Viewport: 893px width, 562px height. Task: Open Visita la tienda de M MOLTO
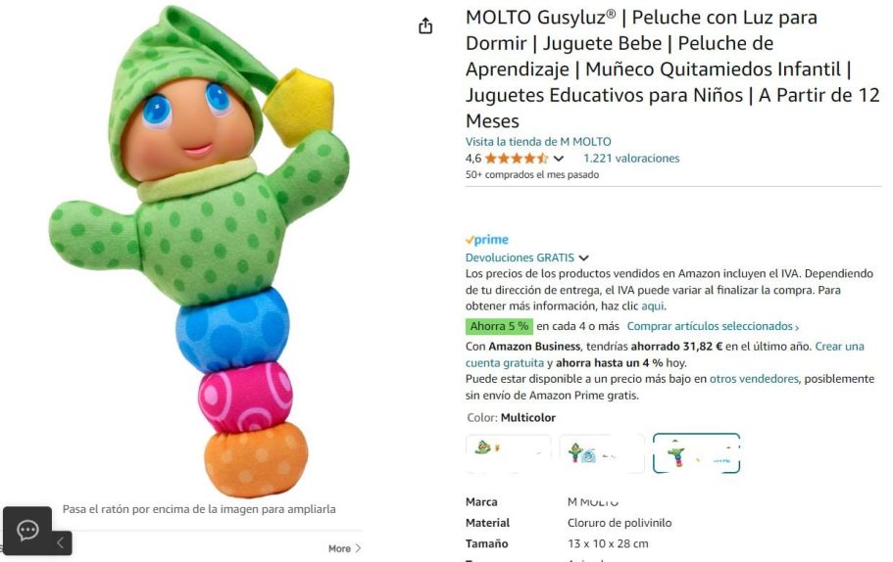pyautogui.click(x=538, y=142)
